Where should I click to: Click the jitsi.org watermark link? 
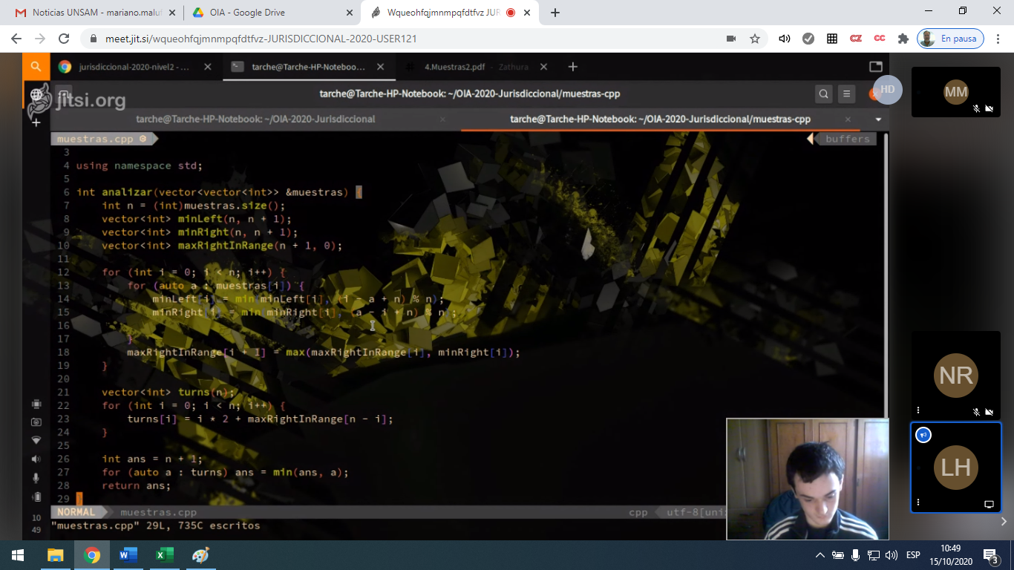pyautogui.click(x=77, y=99)
